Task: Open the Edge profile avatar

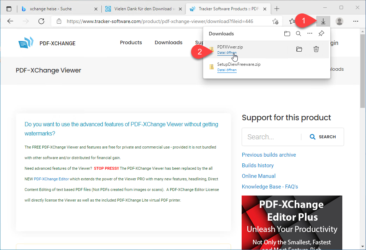Action: pyautogui.click(x=340, y=22)
